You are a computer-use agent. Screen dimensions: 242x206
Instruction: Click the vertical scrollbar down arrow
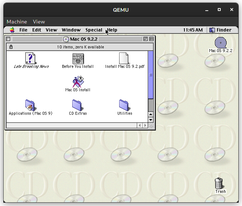(x=151, y=120)
